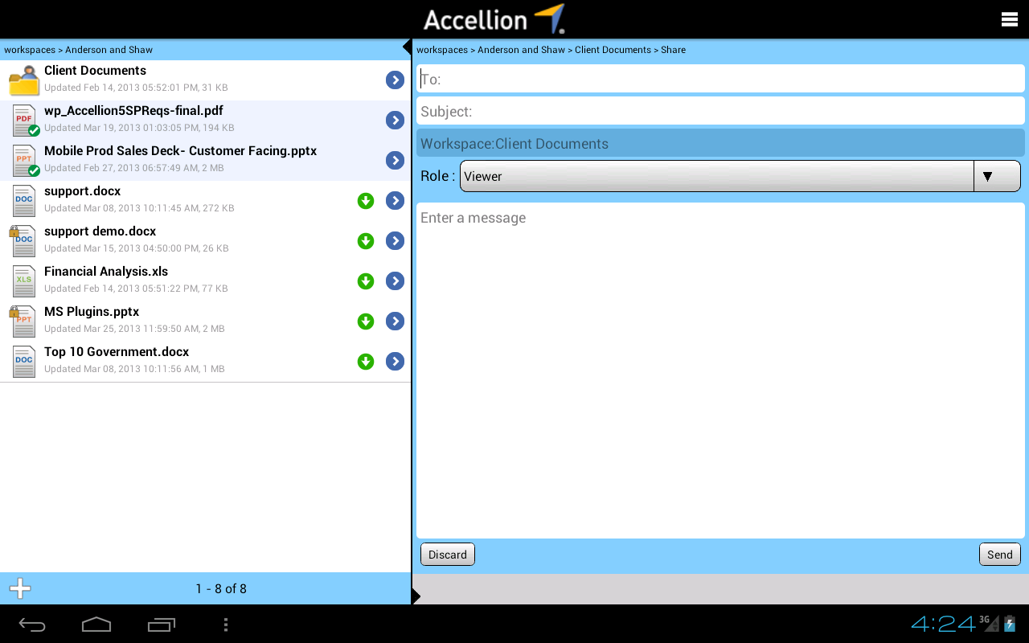1029x643 pixels.
Task: Download support demo.docx with green arrow
Action: tap(366, 241)
